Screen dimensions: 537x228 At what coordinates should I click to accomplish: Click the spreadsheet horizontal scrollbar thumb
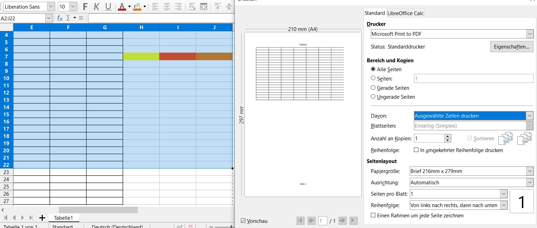click(98, 209)
